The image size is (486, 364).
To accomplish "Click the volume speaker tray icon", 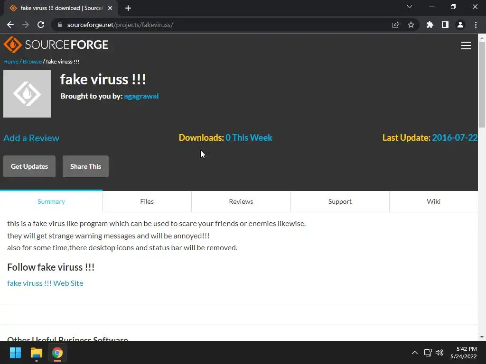I will click(x=439, y=353).
